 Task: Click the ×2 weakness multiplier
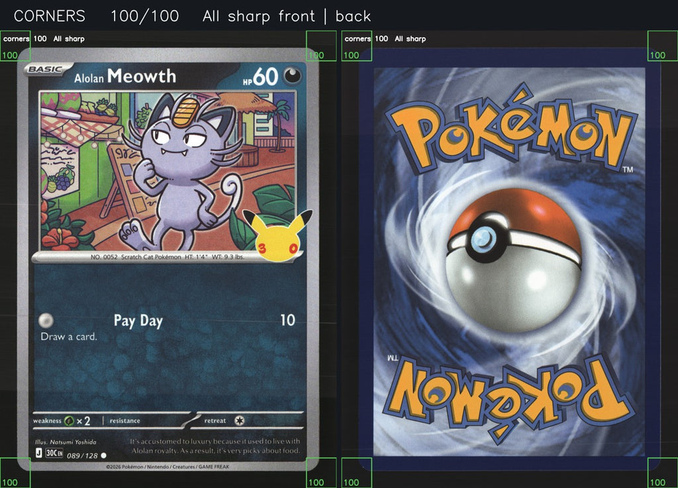tap(83, 420)
